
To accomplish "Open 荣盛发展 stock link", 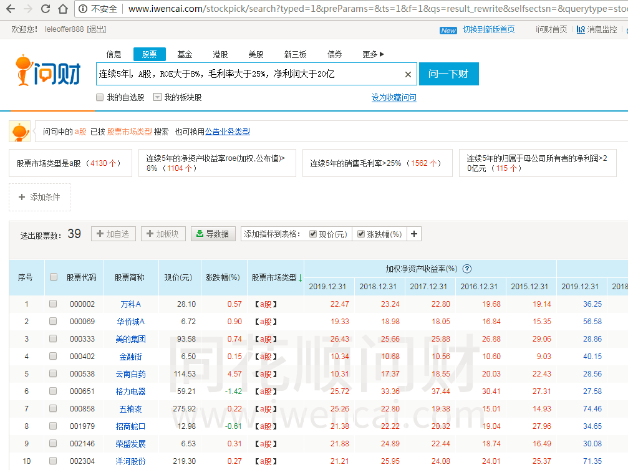I will (130, 444).
